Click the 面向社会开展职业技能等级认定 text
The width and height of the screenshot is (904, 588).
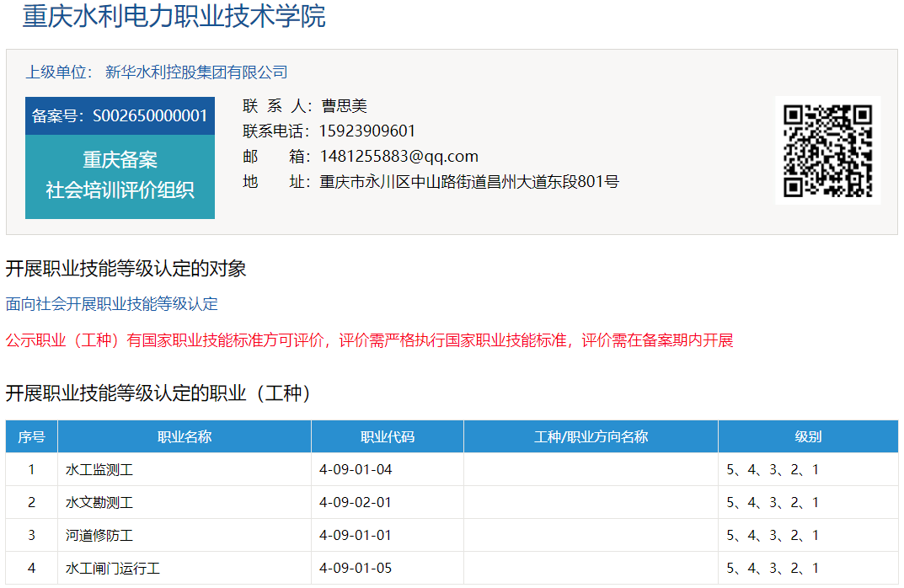click(112, 304)
